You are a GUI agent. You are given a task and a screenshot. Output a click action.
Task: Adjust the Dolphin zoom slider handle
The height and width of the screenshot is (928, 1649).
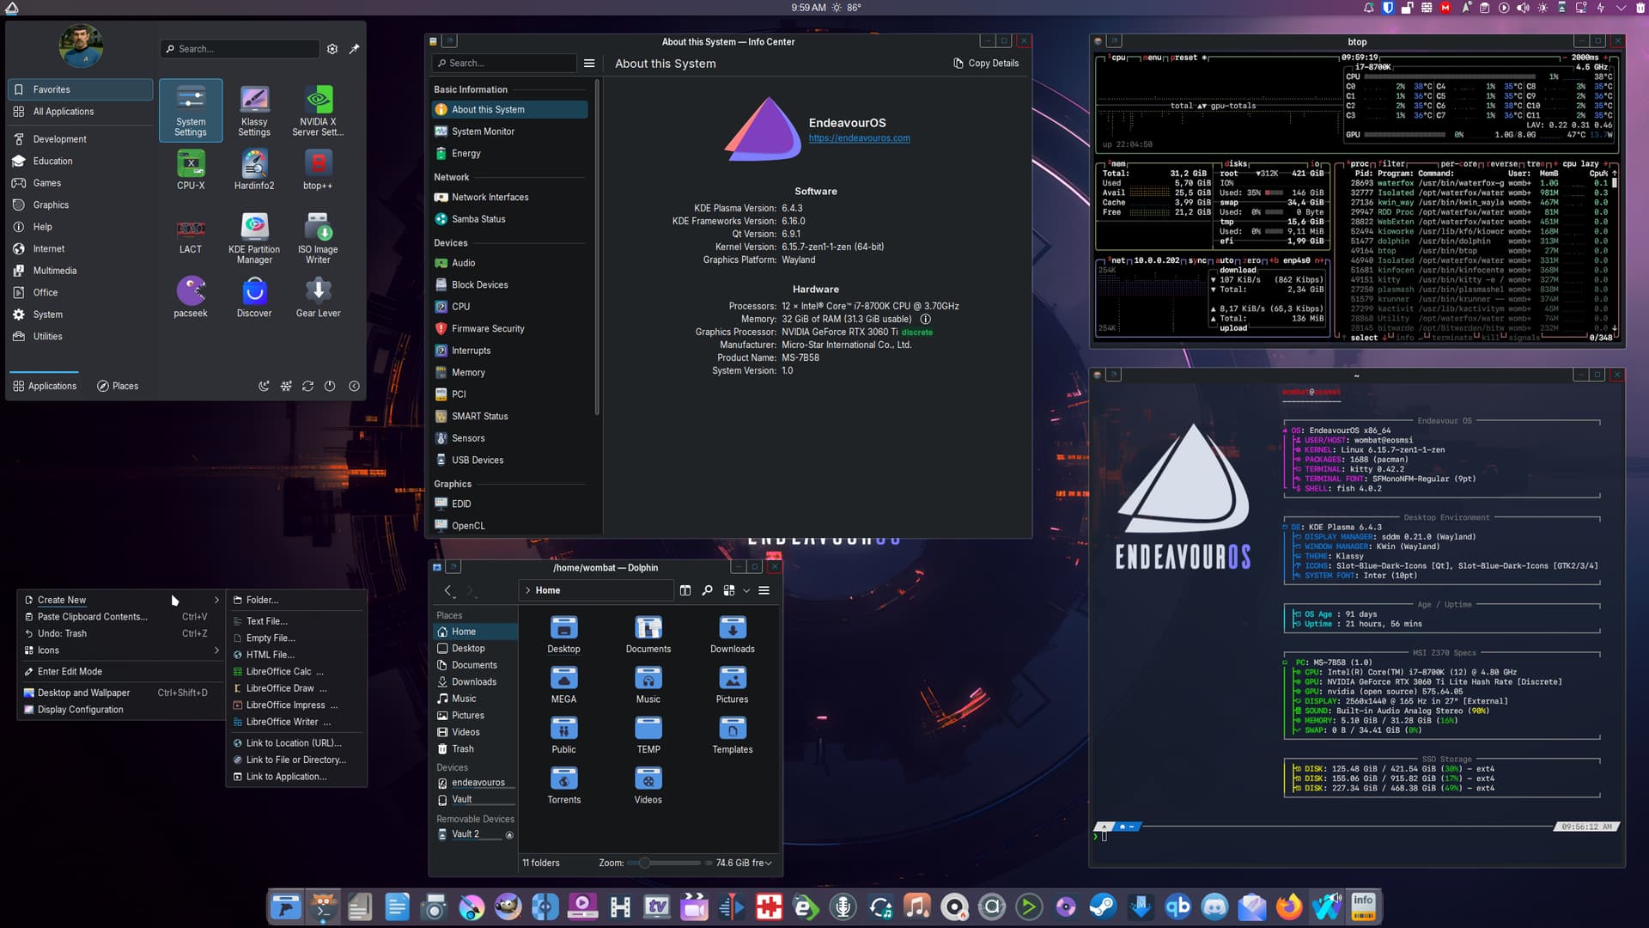coord(644,863)
